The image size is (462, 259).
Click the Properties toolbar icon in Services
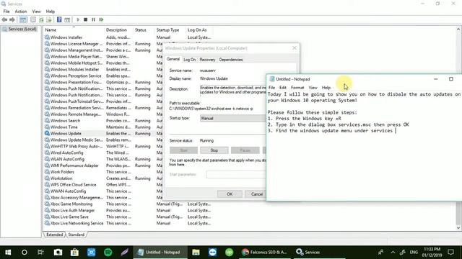(x=33, y=19)
